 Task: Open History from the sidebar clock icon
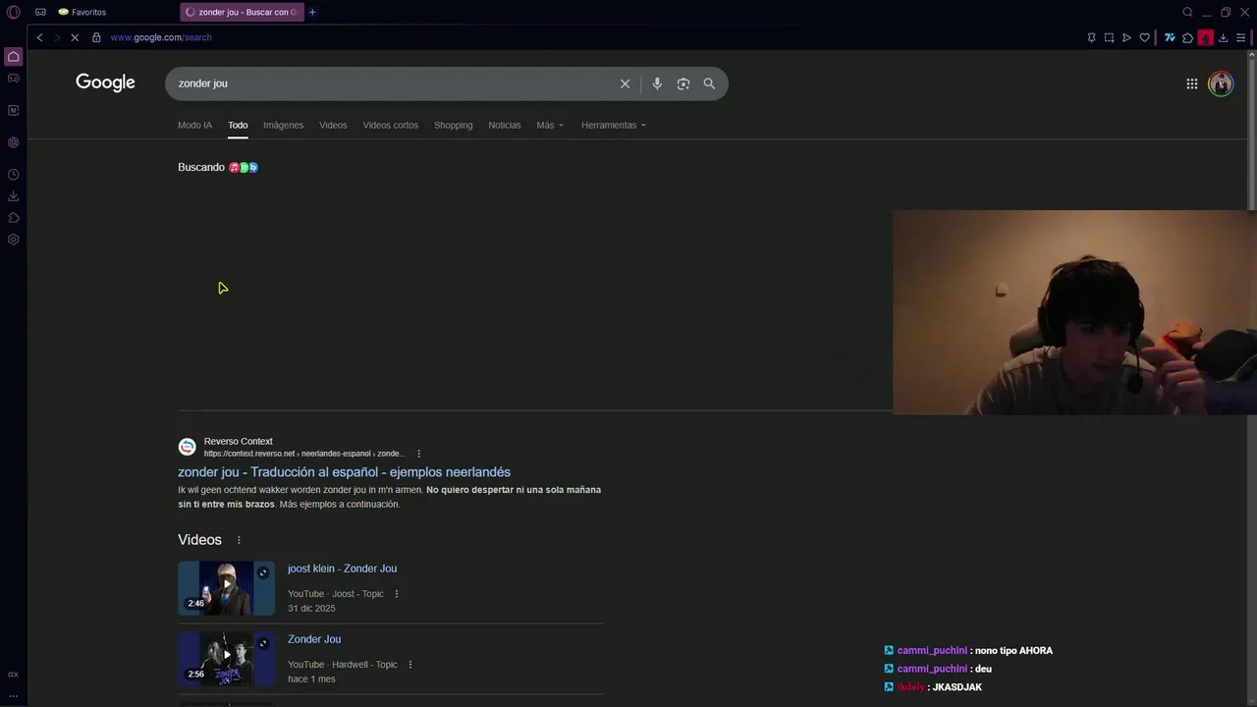[14, 175]
